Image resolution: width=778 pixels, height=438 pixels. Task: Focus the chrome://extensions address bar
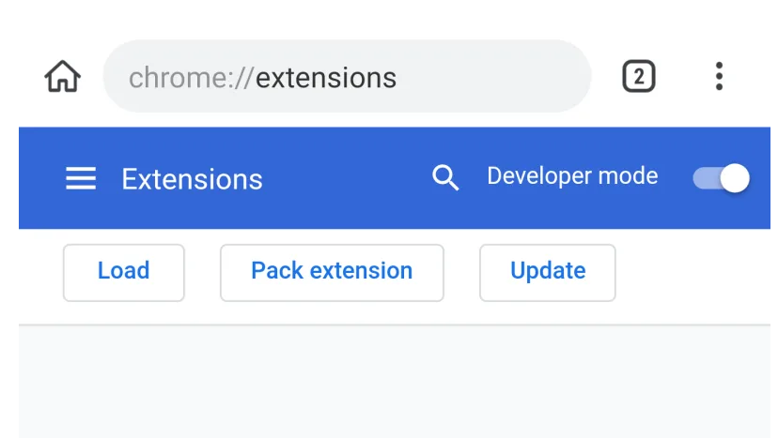pyautogui.click(x=347, y=76)
